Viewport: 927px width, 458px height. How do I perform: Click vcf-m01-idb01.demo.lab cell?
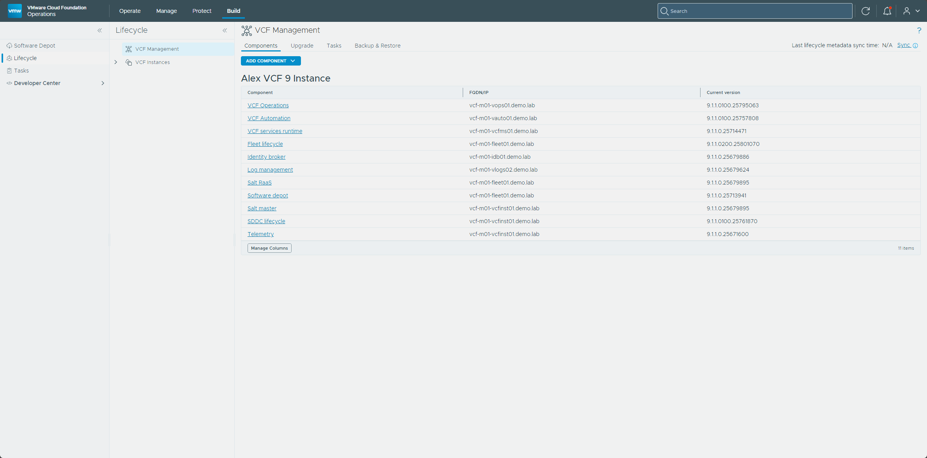pos(500,157)
